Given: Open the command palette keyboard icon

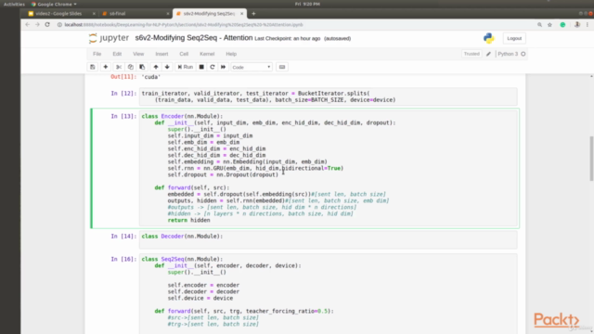Looking at the screenshot, I should coord(282,67).
